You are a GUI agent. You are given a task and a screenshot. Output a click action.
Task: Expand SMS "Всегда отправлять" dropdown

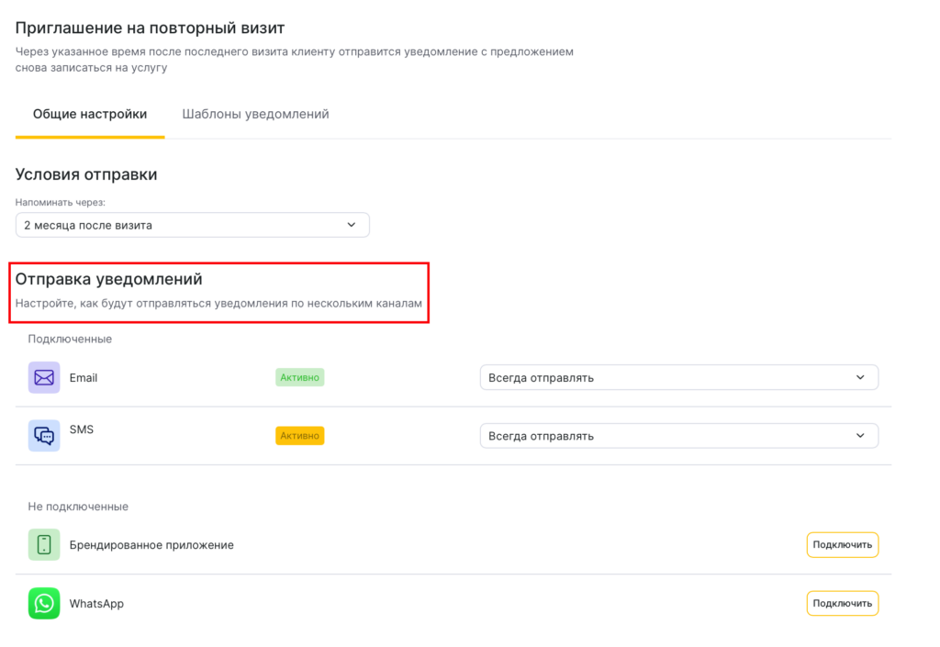click(678, 436)
